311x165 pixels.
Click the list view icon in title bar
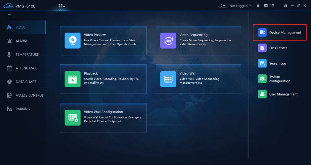pyautogui.click(x=272, y=6)
